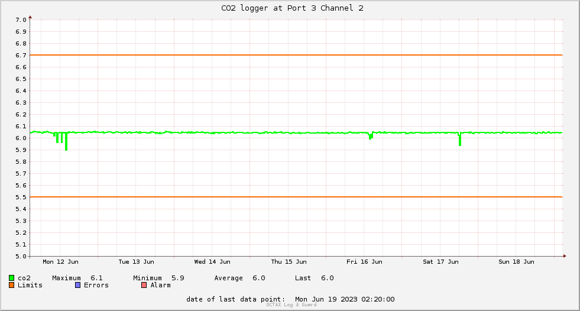Click the Sun 18 Jun axis label

tap(516, 262)
